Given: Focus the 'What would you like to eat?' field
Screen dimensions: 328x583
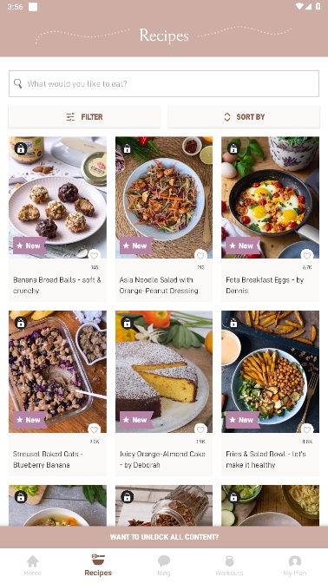Looking at the screenshot, I should [164, 83].
